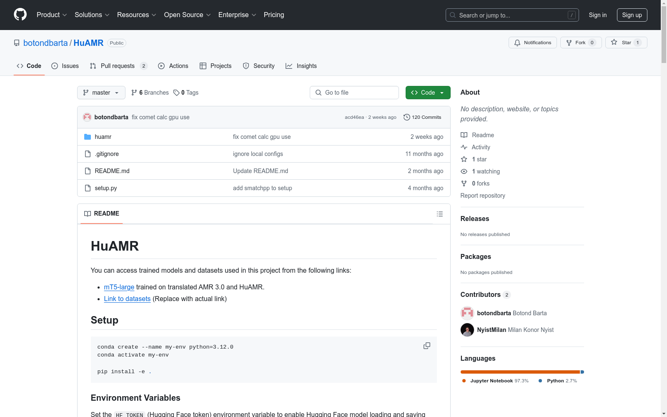Click the huamr folder icon

pyautogui.click(x=88, y=137)
